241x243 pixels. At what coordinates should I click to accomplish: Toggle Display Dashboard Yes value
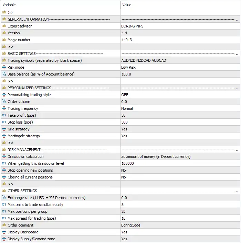tap(180, 232)
